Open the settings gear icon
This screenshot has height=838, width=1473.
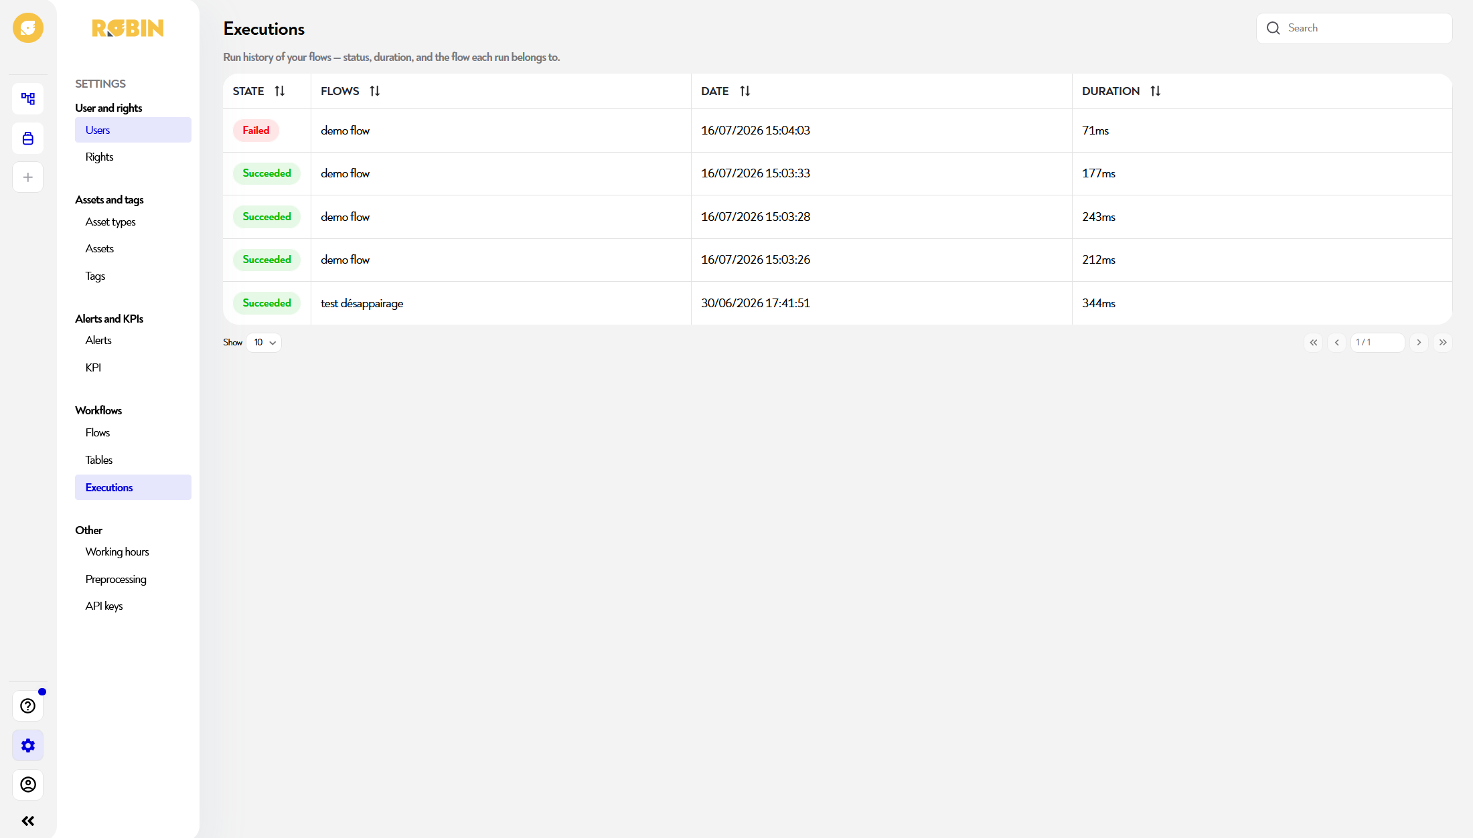28,746
